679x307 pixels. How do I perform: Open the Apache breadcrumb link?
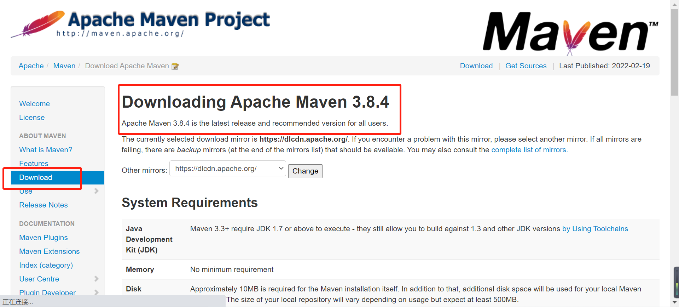[x=31, y=66]
